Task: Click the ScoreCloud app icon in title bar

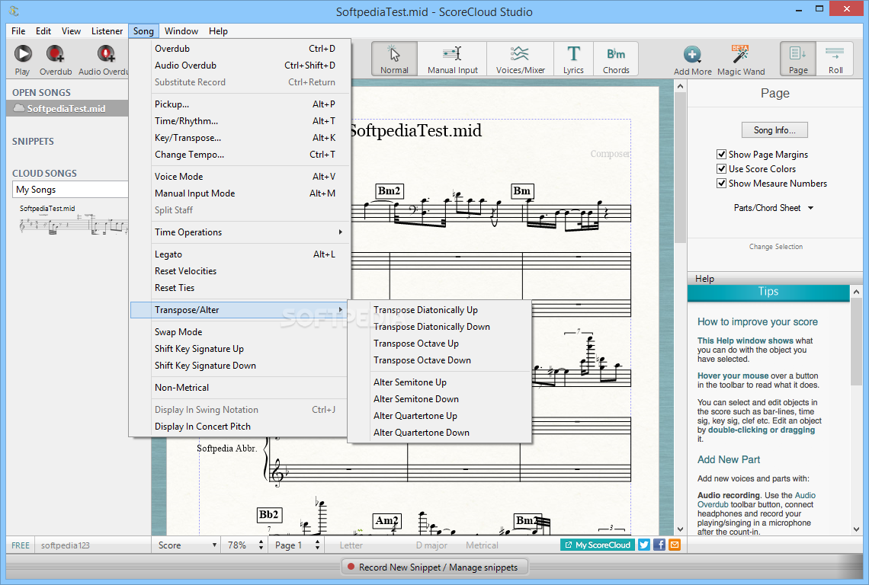Action: point(14,11)
